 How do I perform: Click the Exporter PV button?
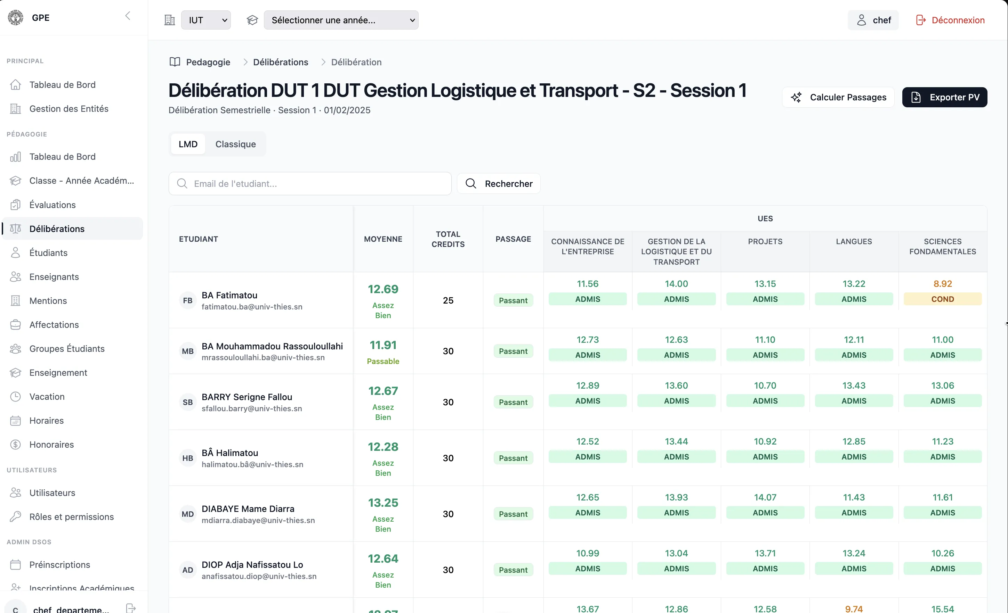(945, 97)
